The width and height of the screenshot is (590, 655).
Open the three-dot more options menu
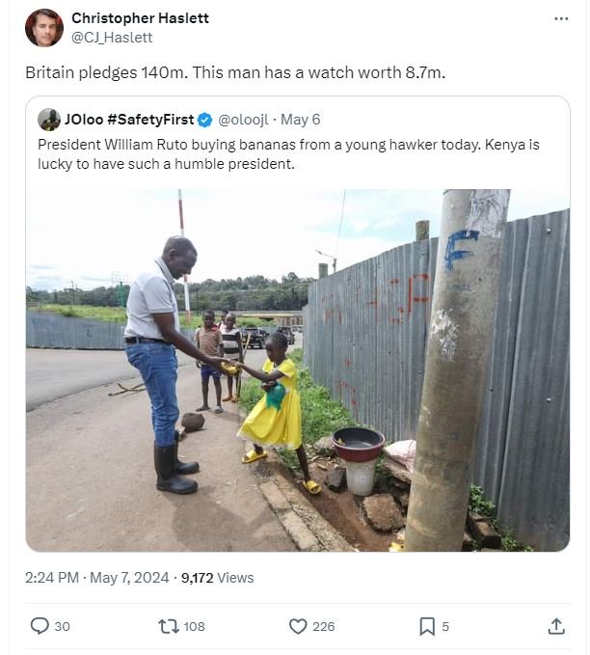561,18
